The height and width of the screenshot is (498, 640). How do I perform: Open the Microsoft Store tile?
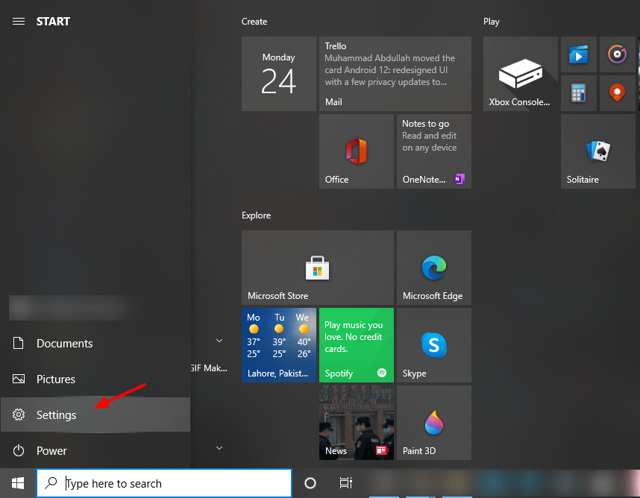318,268
